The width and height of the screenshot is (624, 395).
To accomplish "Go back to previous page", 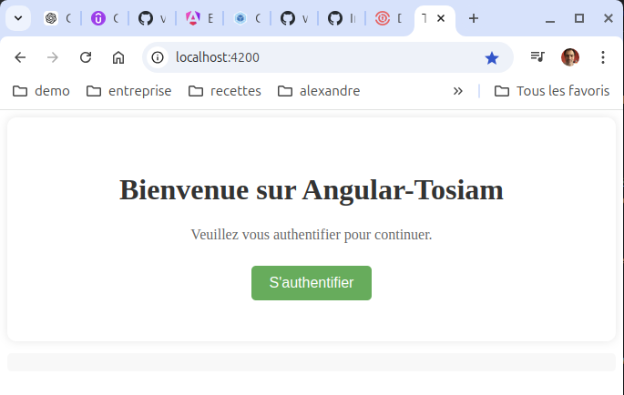I will click(x=20, y=57).
